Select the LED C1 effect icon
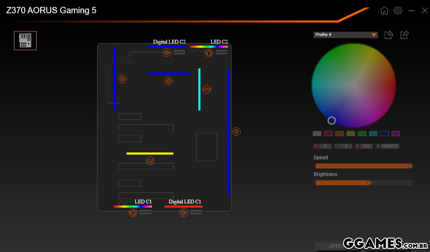430x252 pixels. point(133,212)
